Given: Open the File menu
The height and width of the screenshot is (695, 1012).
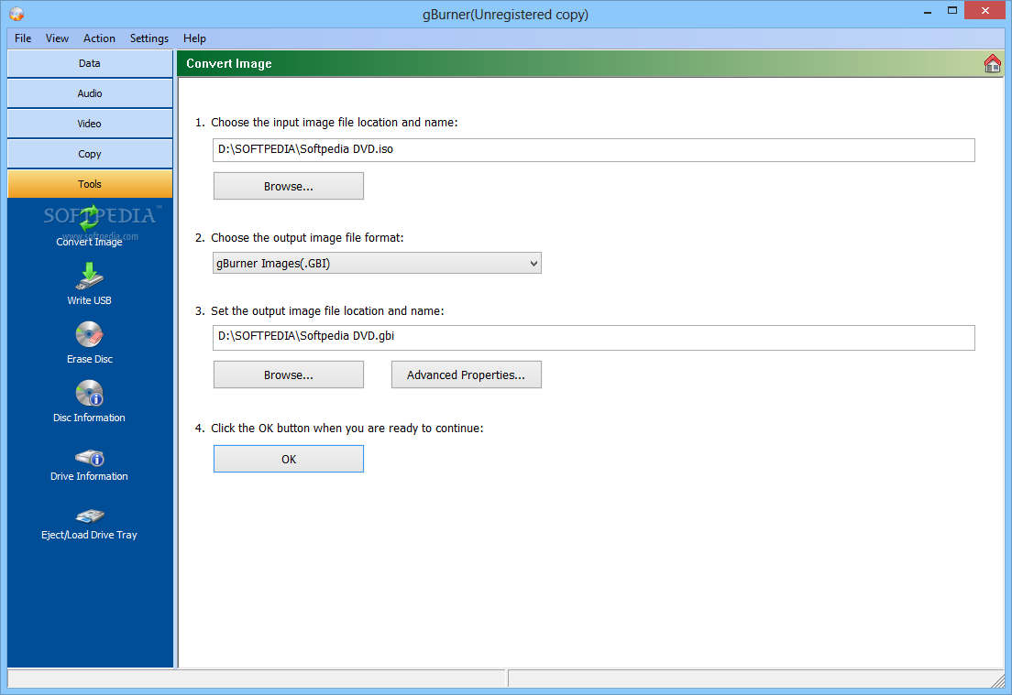Looking at the screenshot, I should [x=23, y=38].
